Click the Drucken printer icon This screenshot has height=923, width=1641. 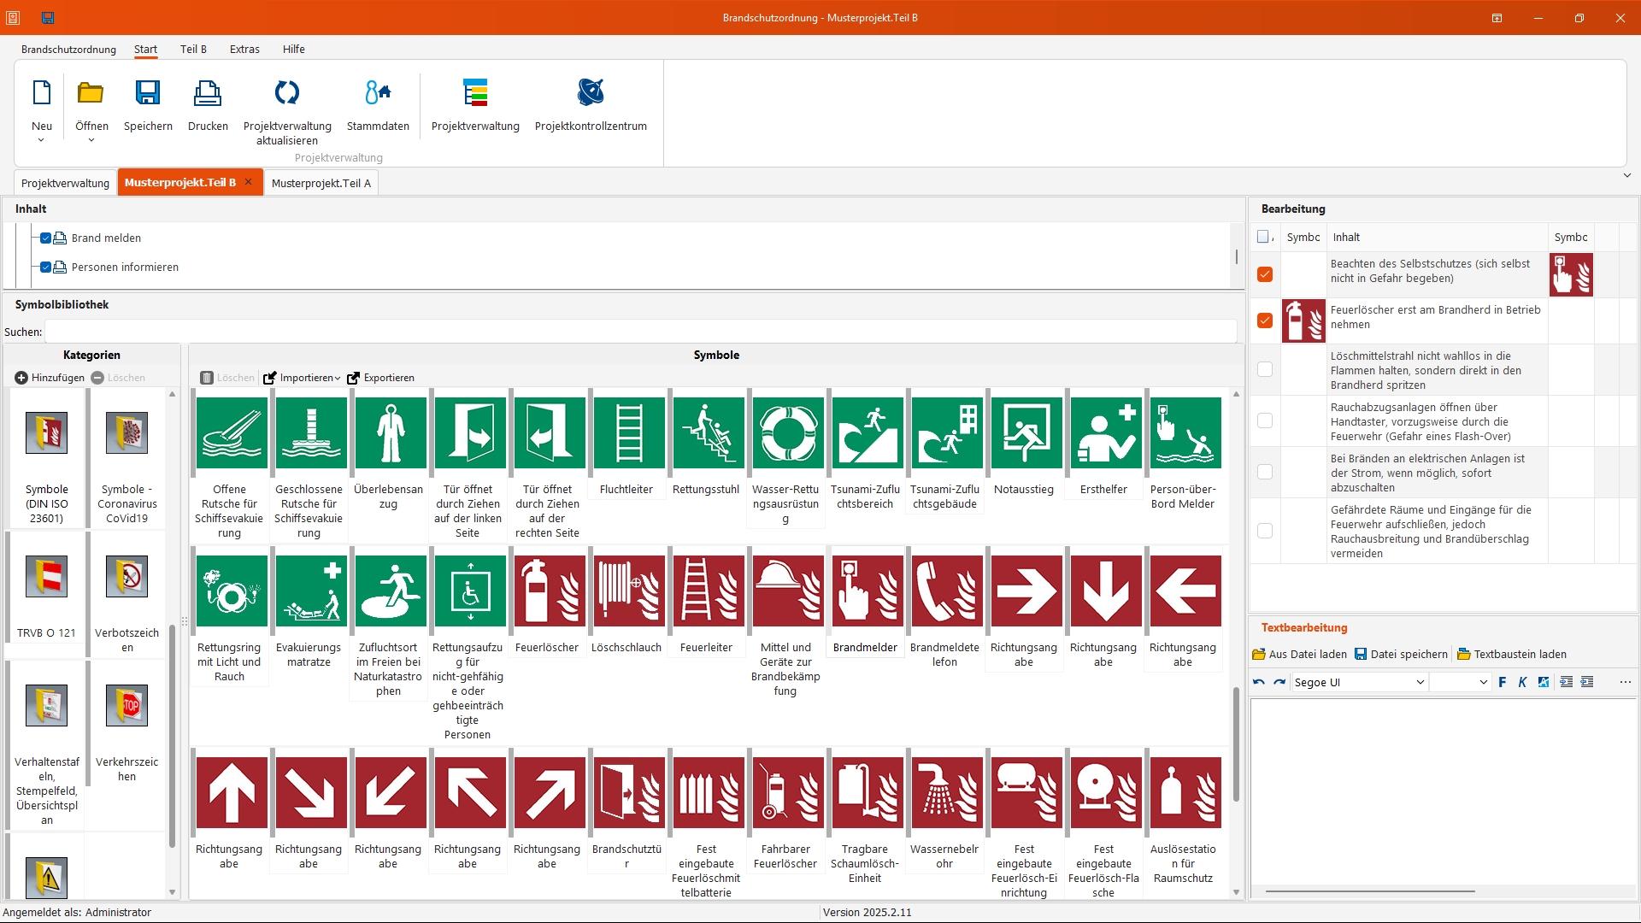click(x=208, y=94)
